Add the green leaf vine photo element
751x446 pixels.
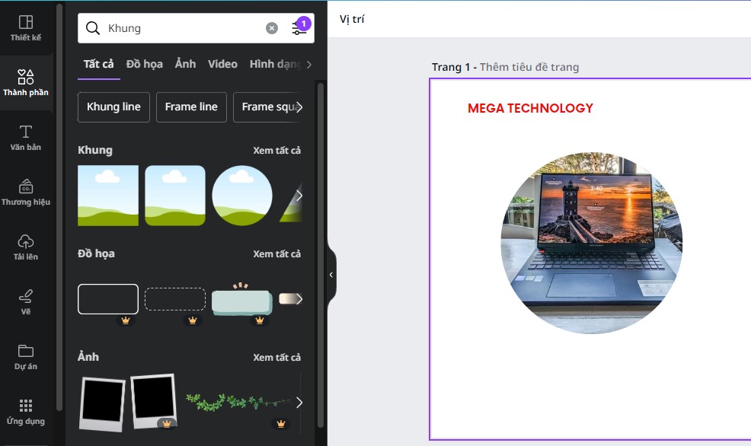coord(239,402)
